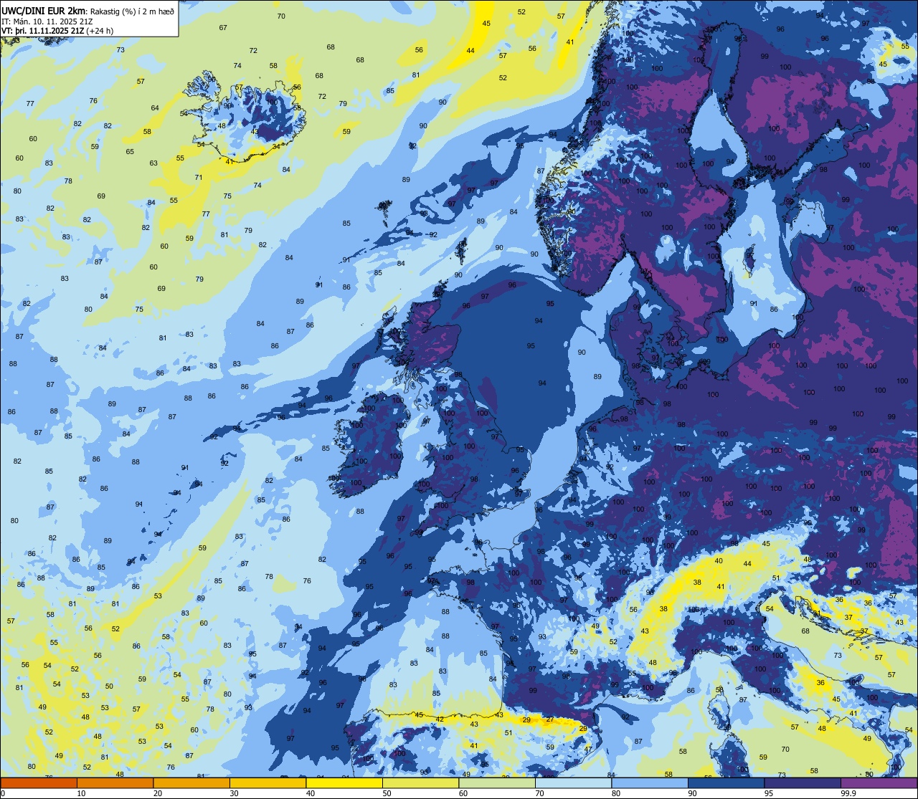Click legend tick label '90'
This screenshot has height=799, width=918.
coord(692,793)
